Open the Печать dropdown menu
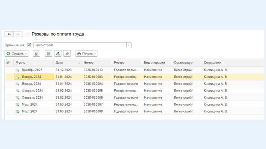Image resolution: width=266 pixels, height=149 pixels. pyautogui.click(x=86, y=54)
